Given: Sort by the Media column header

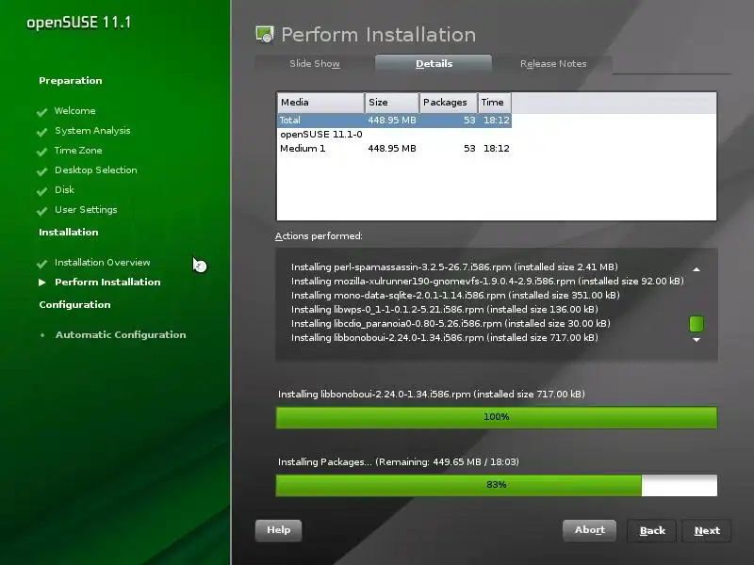Looking at the screenshot, I should pos(320,103).
